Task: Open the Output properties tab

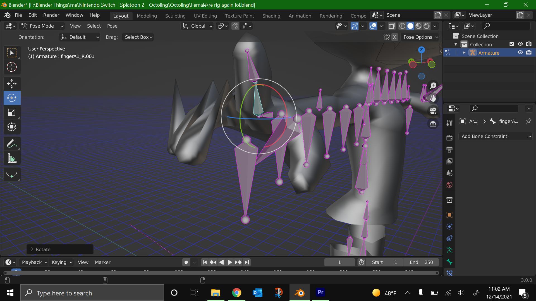Action: point(449,149)
